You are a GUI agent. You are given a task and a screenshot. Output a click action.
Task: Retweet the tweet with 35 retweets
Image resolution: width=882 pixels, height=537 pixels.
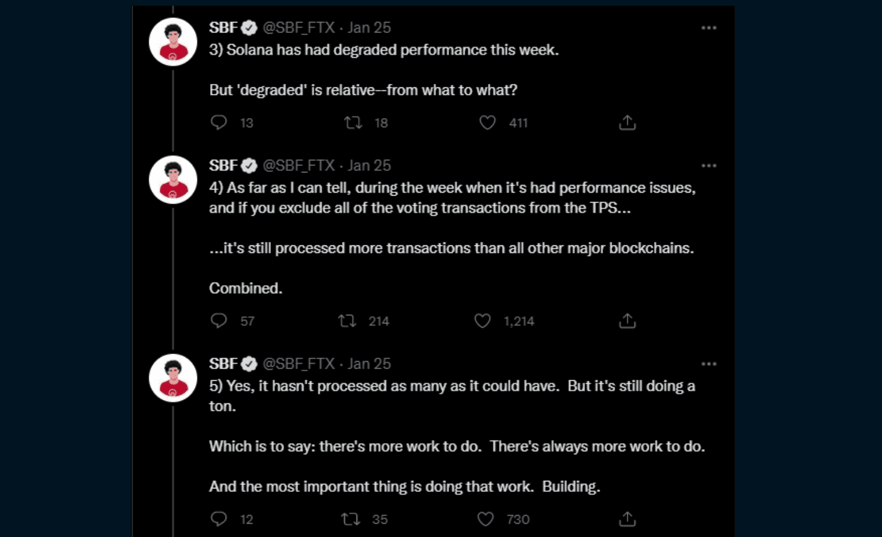351,518
